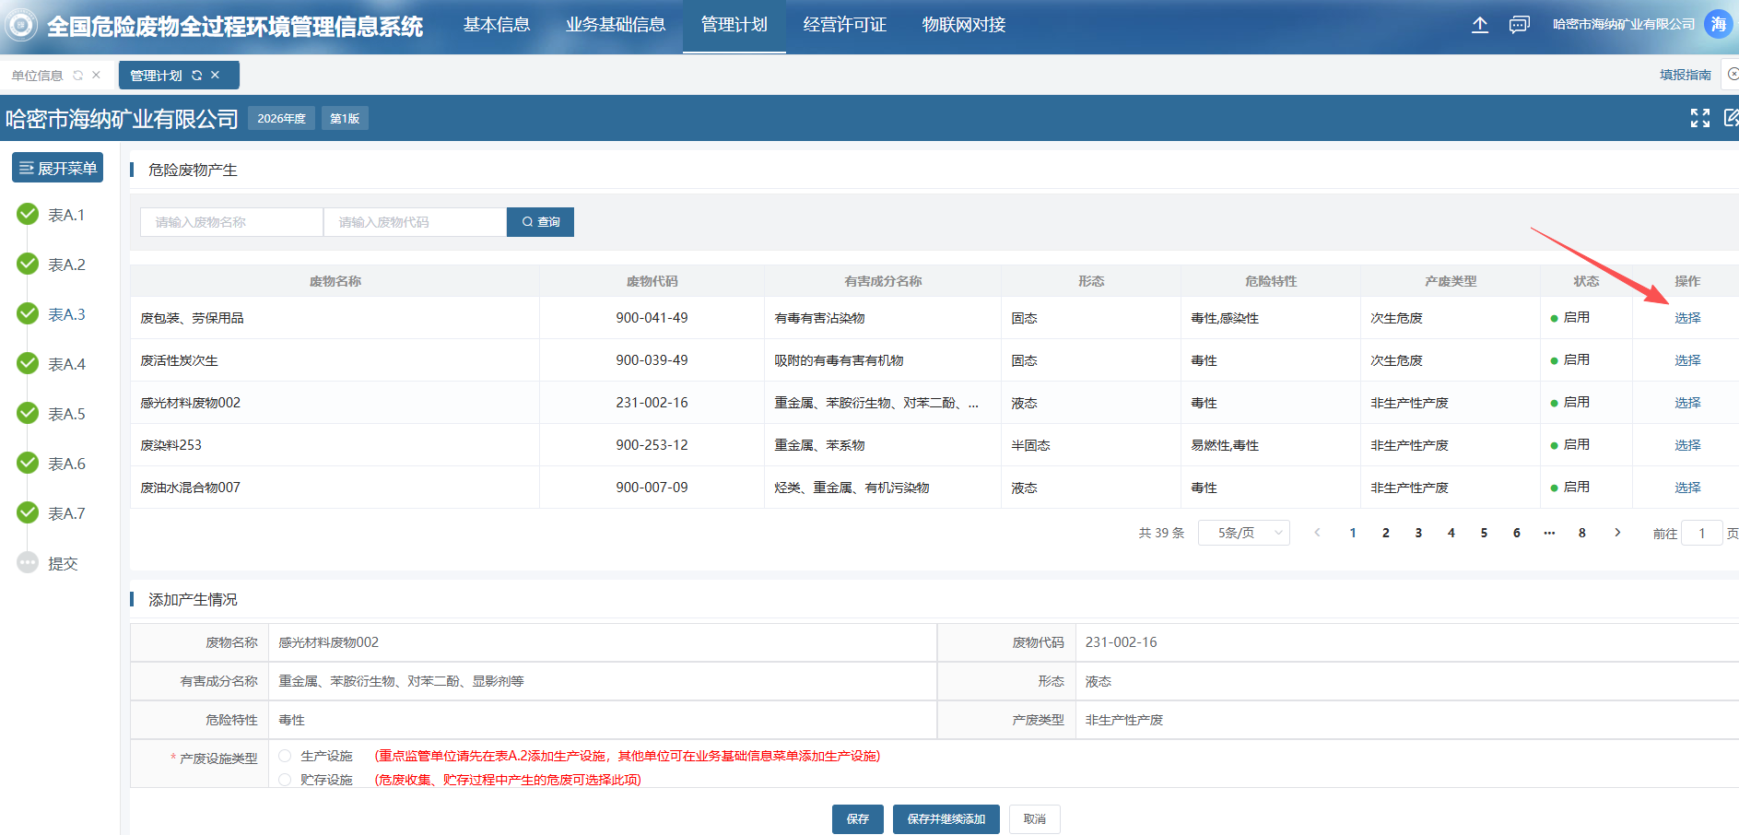Close the 单位信息 tab

[x=96, y=76]
